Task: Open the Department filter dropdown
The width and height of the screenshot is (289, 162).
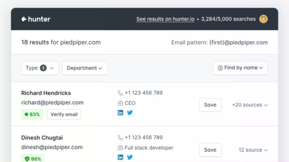Action: [x=85, y=68]
